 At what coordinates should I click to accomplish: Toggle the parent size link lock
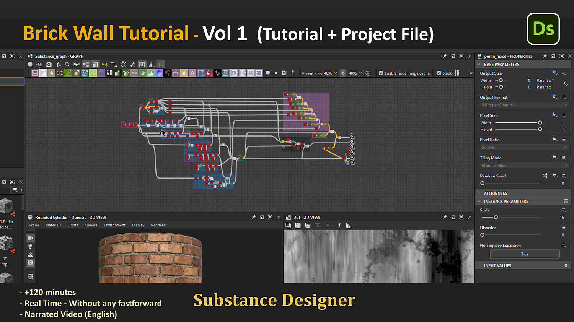343,73
